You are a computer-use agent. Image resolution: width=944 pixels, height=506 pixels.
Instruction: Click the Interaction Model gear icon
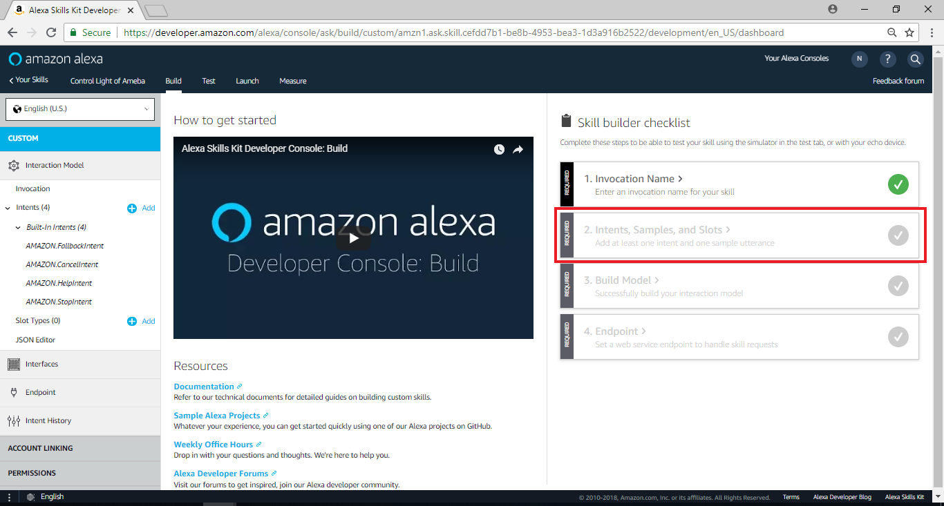coord(13,166)
